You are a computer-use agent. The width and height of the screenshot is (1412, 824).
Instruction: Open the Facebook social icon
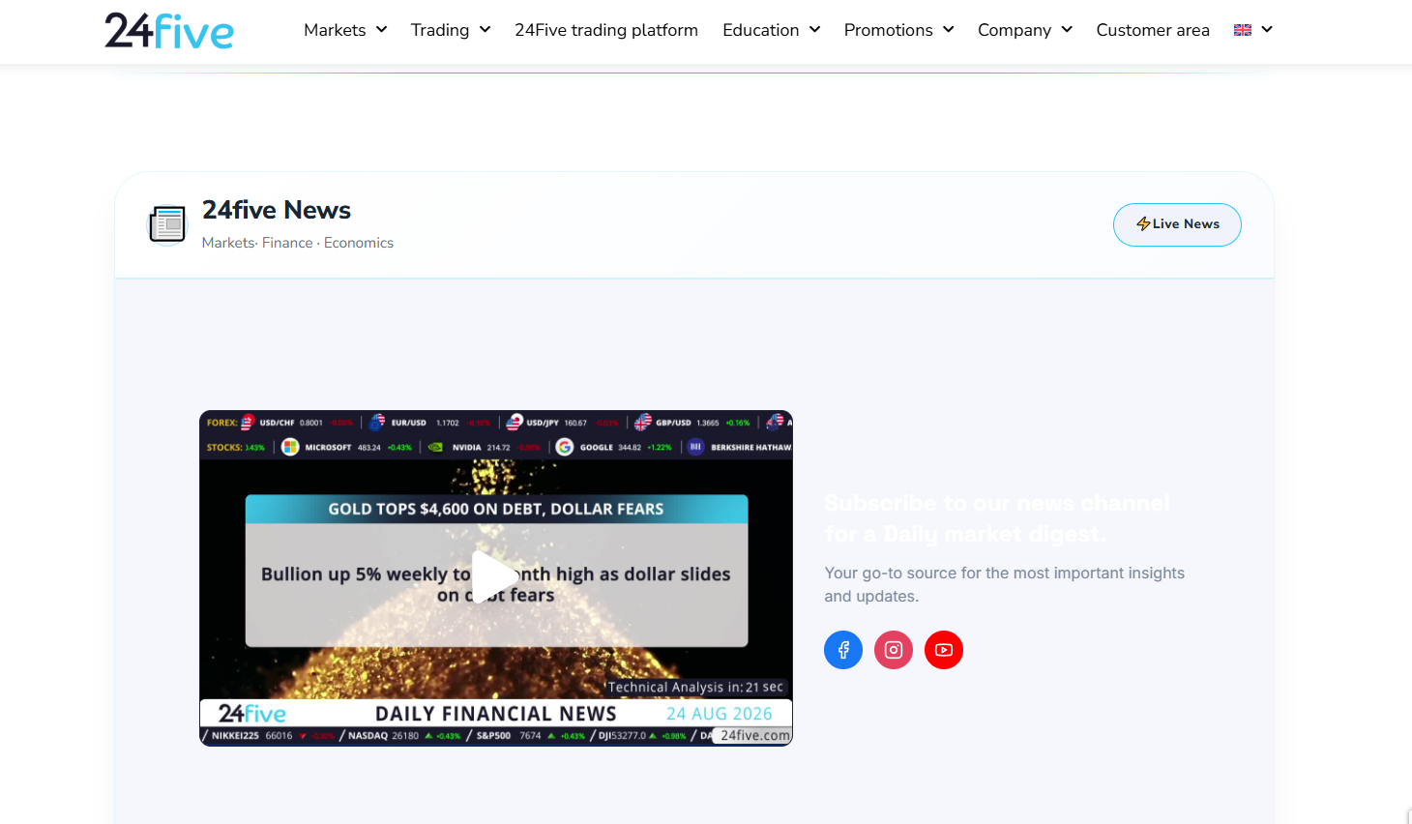[x=843, y=650]
